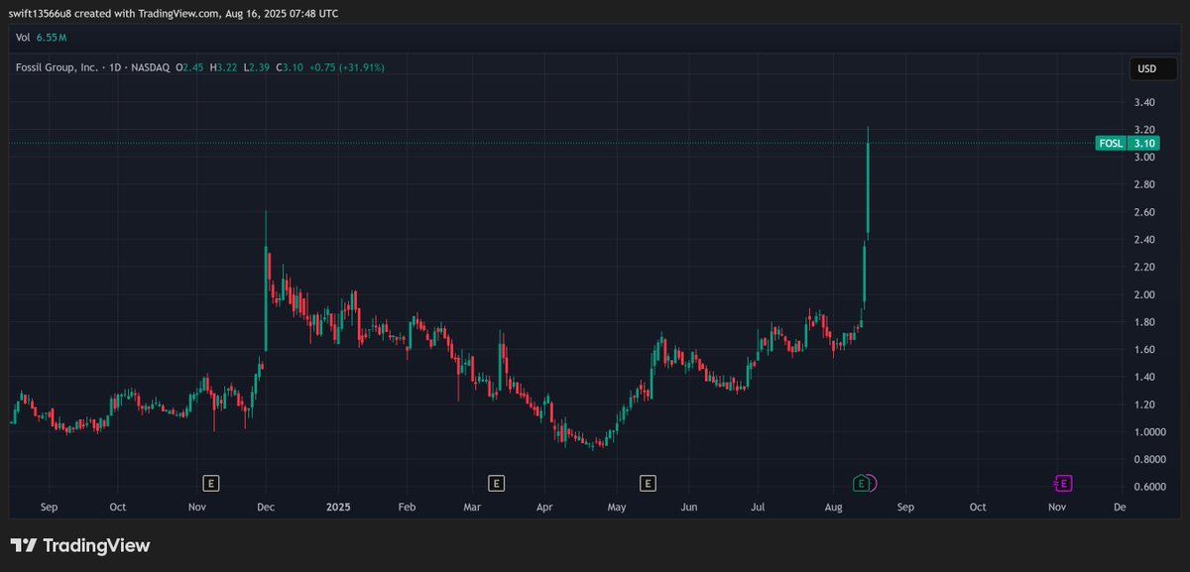
Task: Click the earnings "E" icon beneath May
Action: tap(650, 483)
